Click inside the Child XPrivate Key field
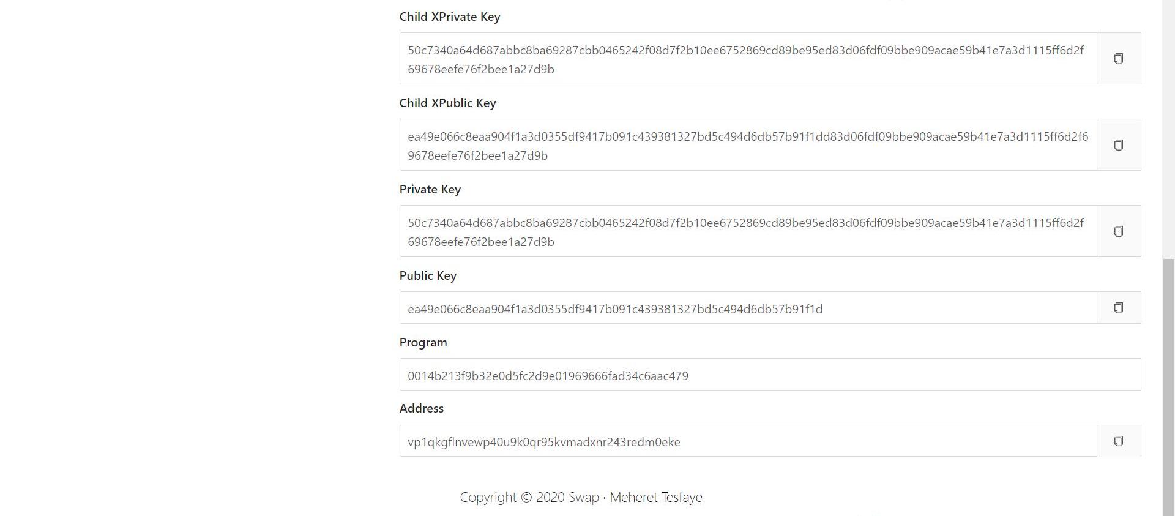 [748, 59]
